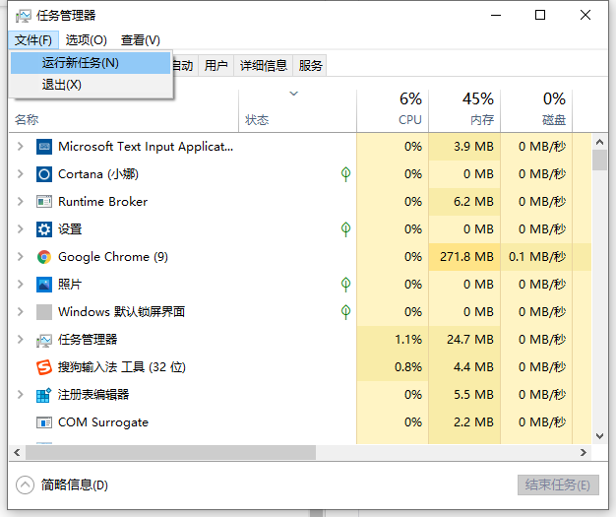Click the 搜狗输入法 工具 icon
Image resolution: width=616 pixels, height=517 pixels.
tap(43, 367)
